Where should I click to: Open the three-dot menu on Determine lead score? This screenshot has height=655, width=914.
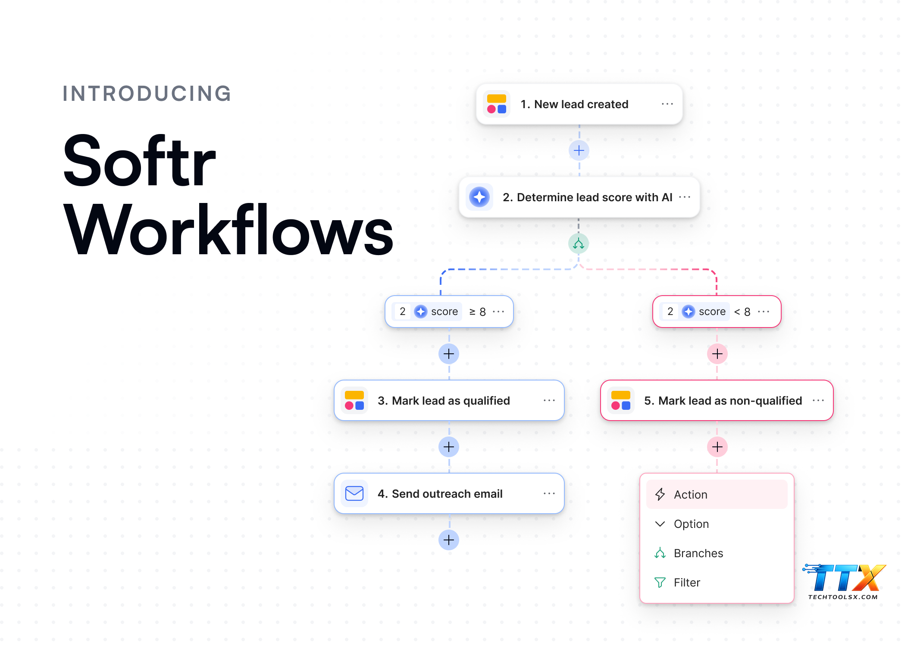tap(685, 197)
